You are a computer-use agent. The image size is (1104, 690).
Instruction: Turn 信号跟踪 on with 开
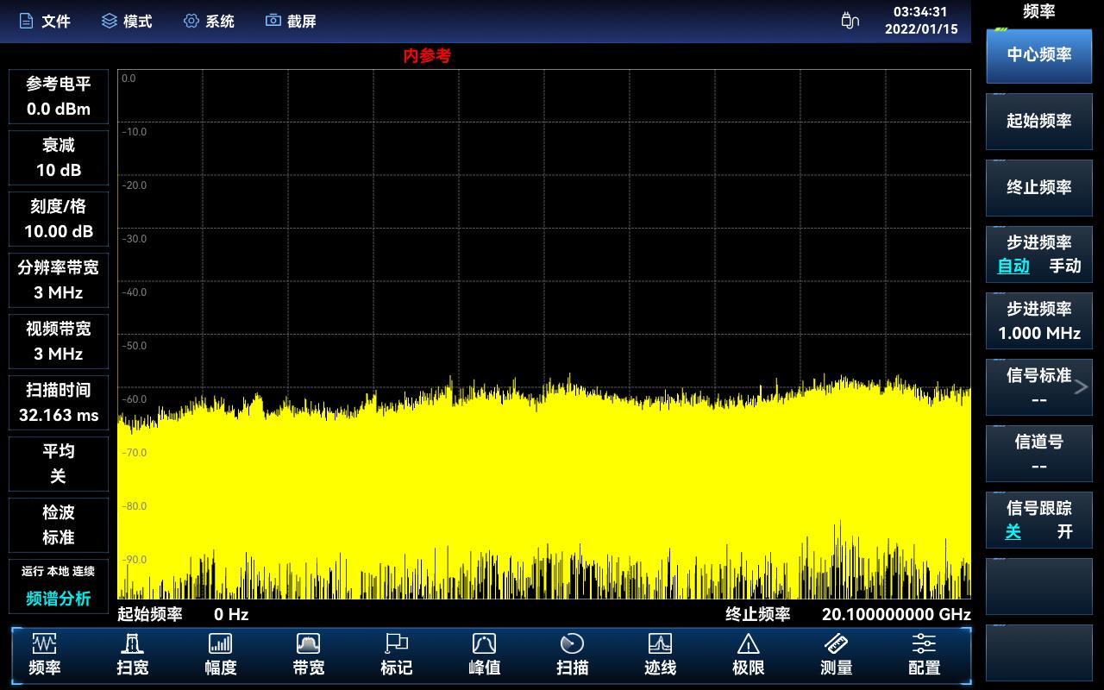(x=1065, y=532)
